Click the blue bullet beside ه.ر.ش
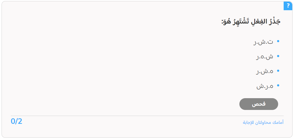This screenshot has width=297, height=139. [278, 85]
